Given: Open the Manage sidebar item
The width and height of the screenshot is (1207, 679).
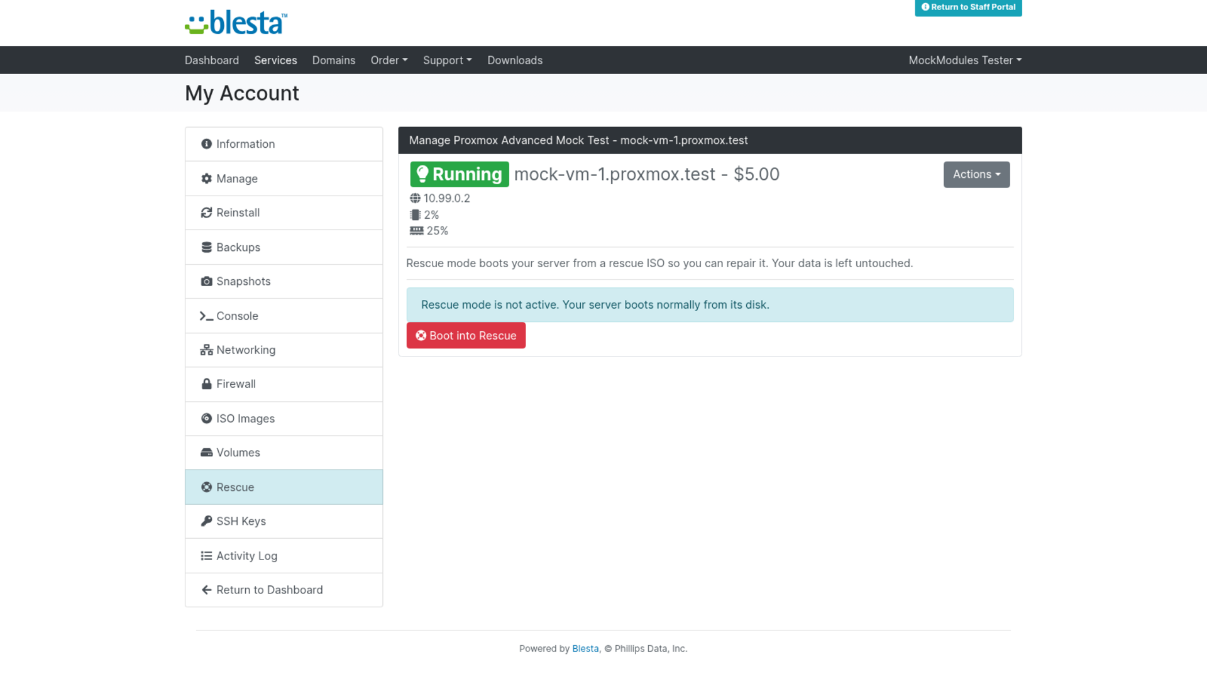Looking at the screenshot, I should 284,179.
